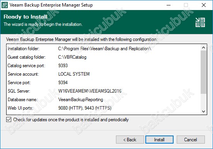Screen dimensions: 213x149
Task: Select the path 'C:\Program Files\Veeam\Backup and Replication\'
Action: tap(105, 49)
